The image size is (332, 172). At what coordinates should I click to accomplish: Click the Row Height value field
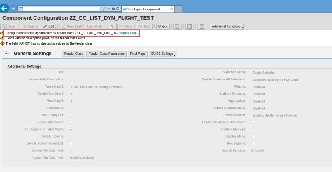72,101
